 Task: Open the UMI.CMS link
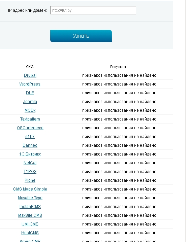point(30,224)
